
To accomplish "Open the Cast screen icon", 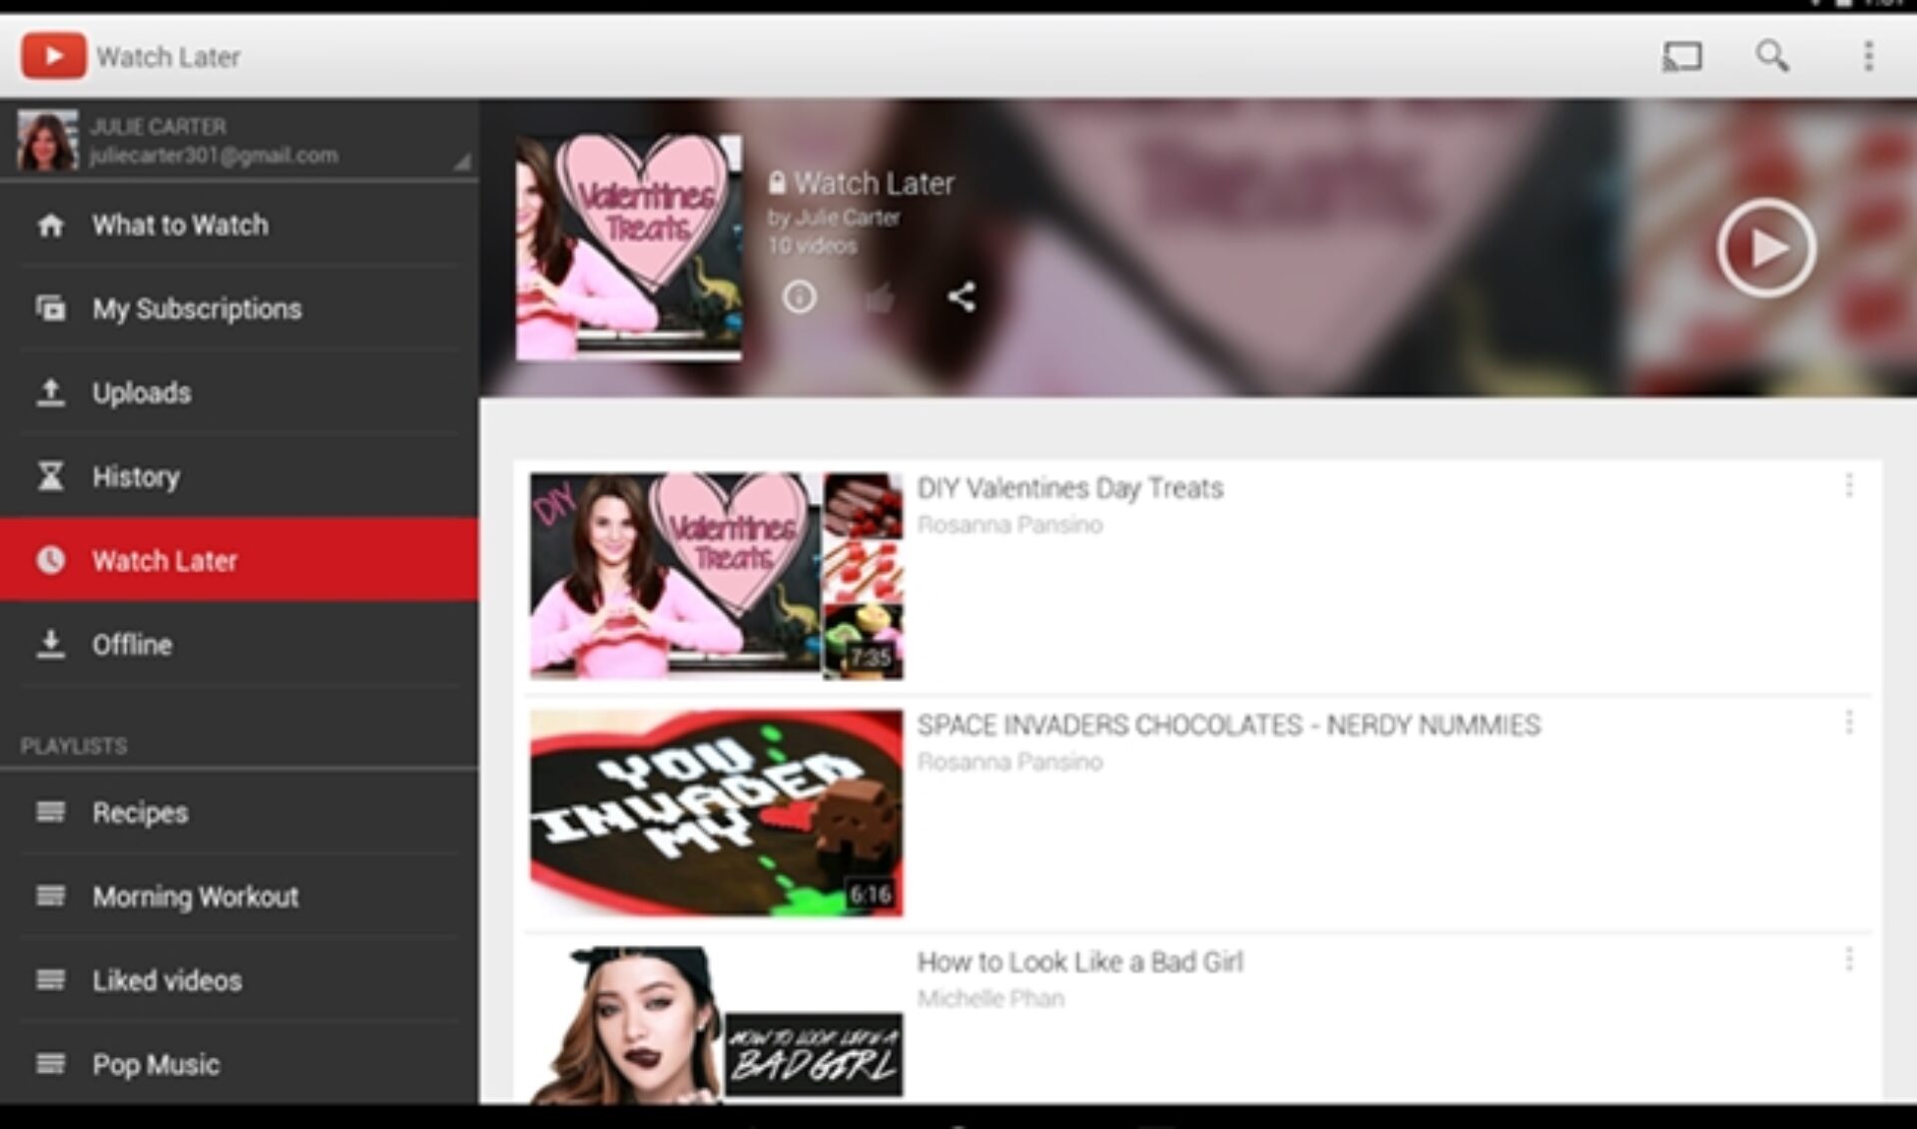I will click(x=1681, y=56).
